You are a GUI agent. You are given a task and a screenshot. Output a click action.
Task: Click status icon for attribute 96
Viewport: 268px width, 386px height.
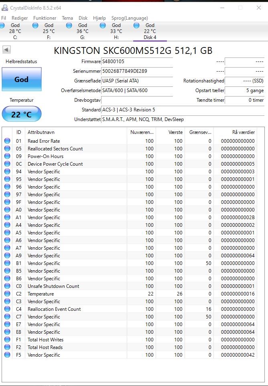tap(7, 187)
